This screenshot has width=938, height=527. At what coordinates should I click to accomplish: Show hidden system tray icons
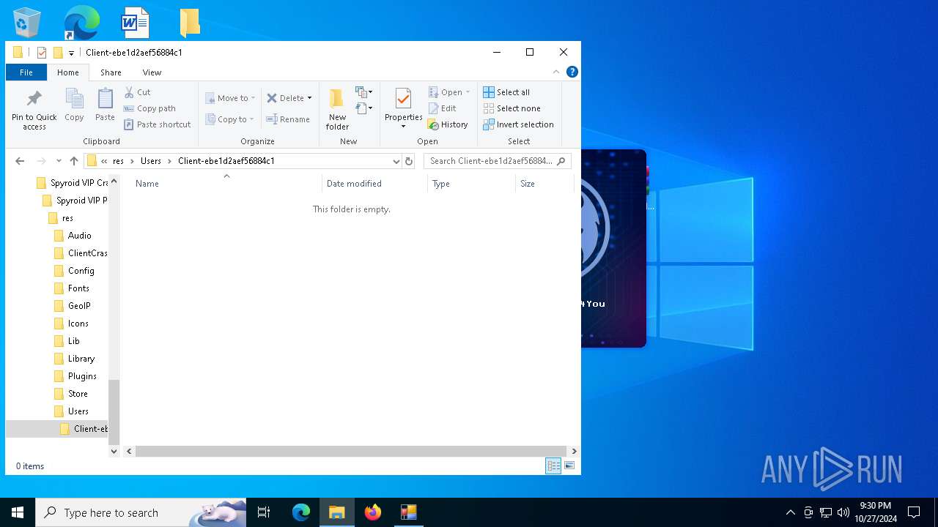(x=791, y=512)
